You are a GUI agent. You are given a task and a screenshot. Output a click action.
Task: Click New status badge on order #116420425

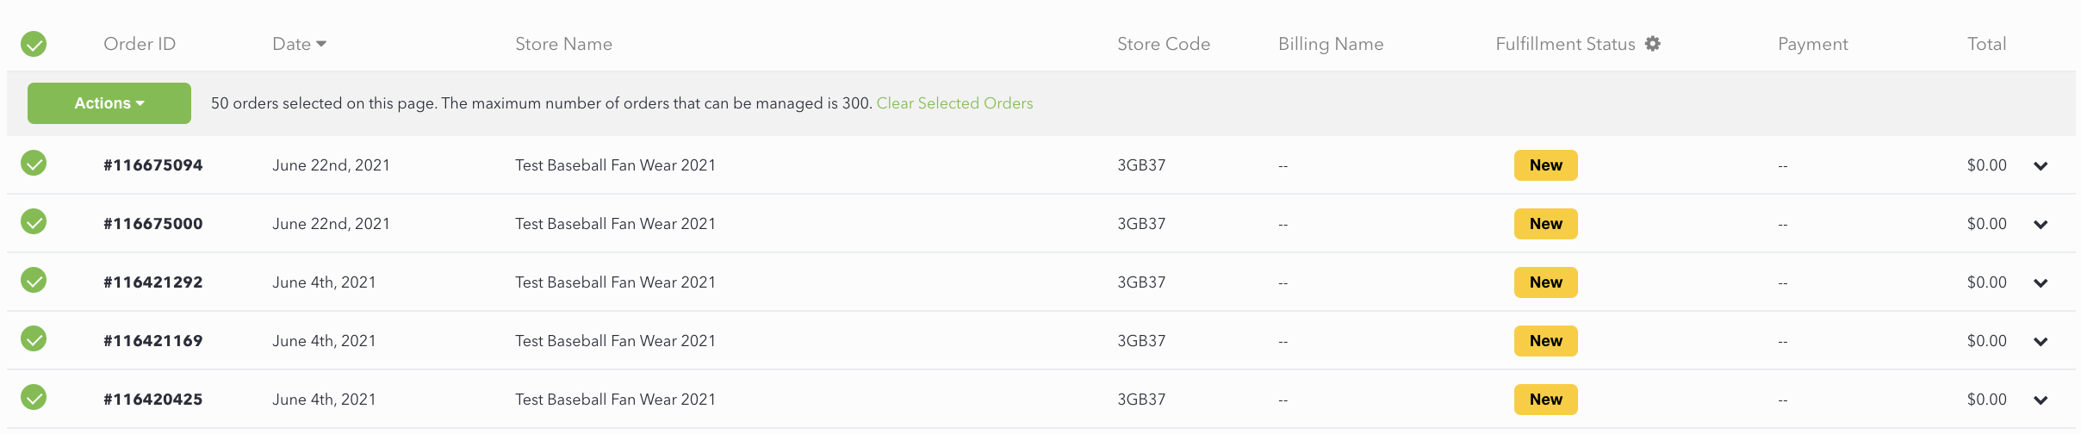[1546, 400]
